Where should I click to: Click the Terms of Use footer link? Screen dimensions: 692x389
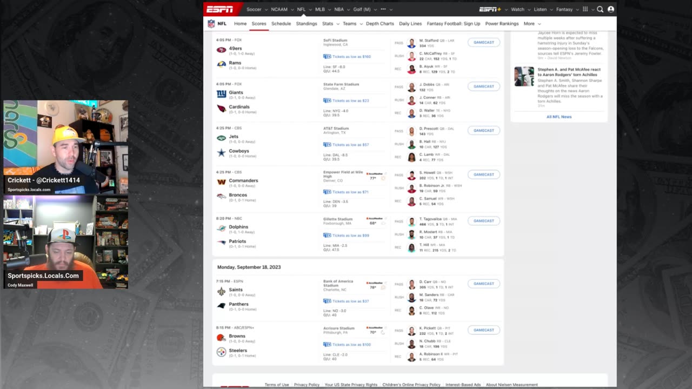tap(277, 385)
